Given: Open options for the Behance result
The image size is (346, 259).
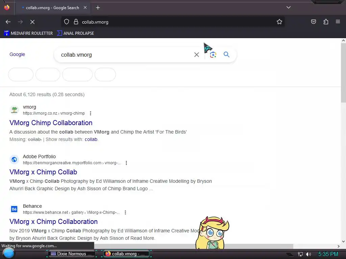Looking at the screenshot, I should point(125,212).
